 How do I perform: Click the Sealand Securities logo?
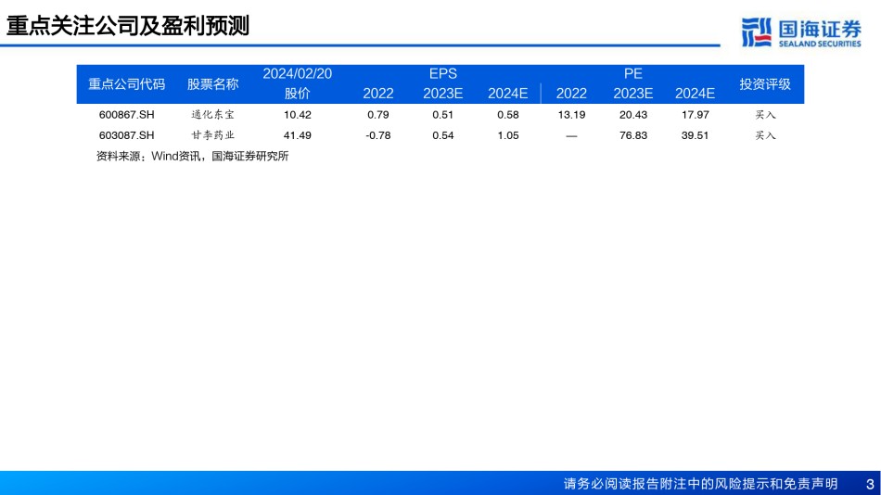[x=801, y=32]
